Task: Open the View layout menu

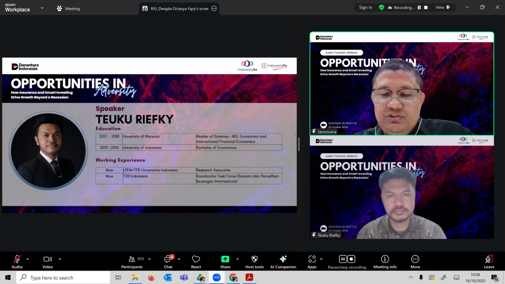Action: click(443, 8)
